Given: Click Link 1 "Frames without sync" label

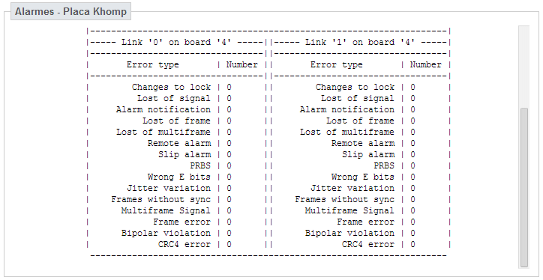Looking at the screenshot, I should (344, 199).
